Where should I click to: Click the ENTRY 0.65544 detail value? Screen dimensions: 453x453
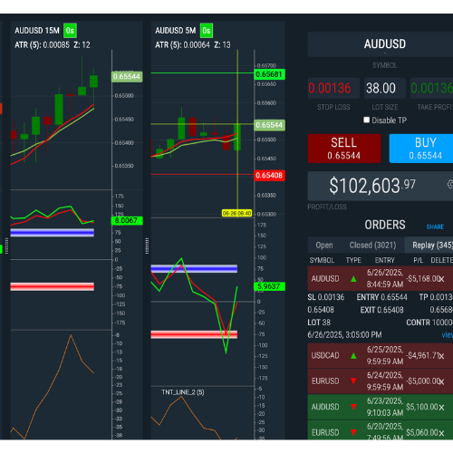pyautogui.click(x=382, y=297)
